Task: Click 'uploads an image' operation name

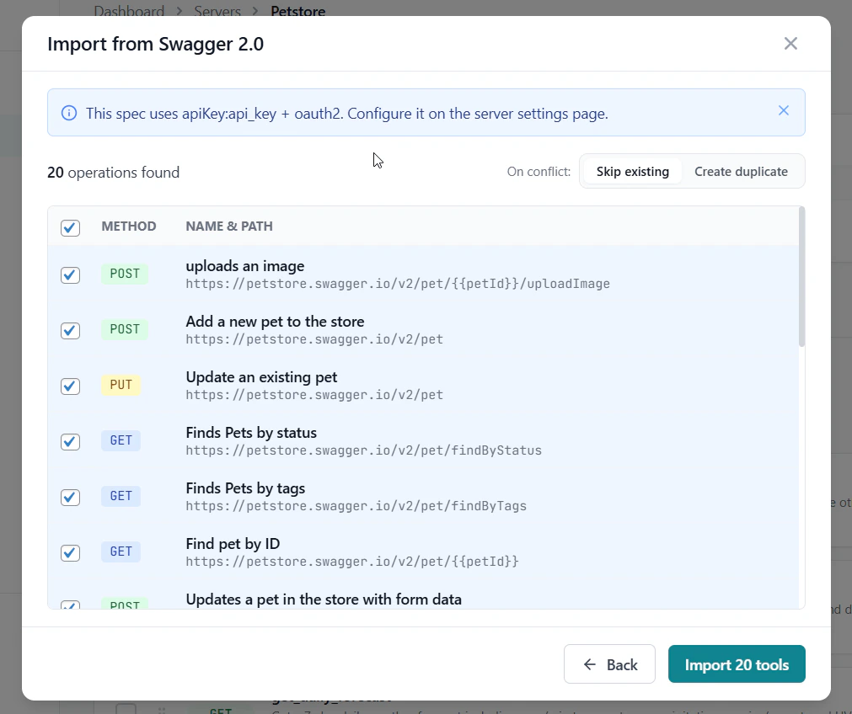Action: pos(245,266)
